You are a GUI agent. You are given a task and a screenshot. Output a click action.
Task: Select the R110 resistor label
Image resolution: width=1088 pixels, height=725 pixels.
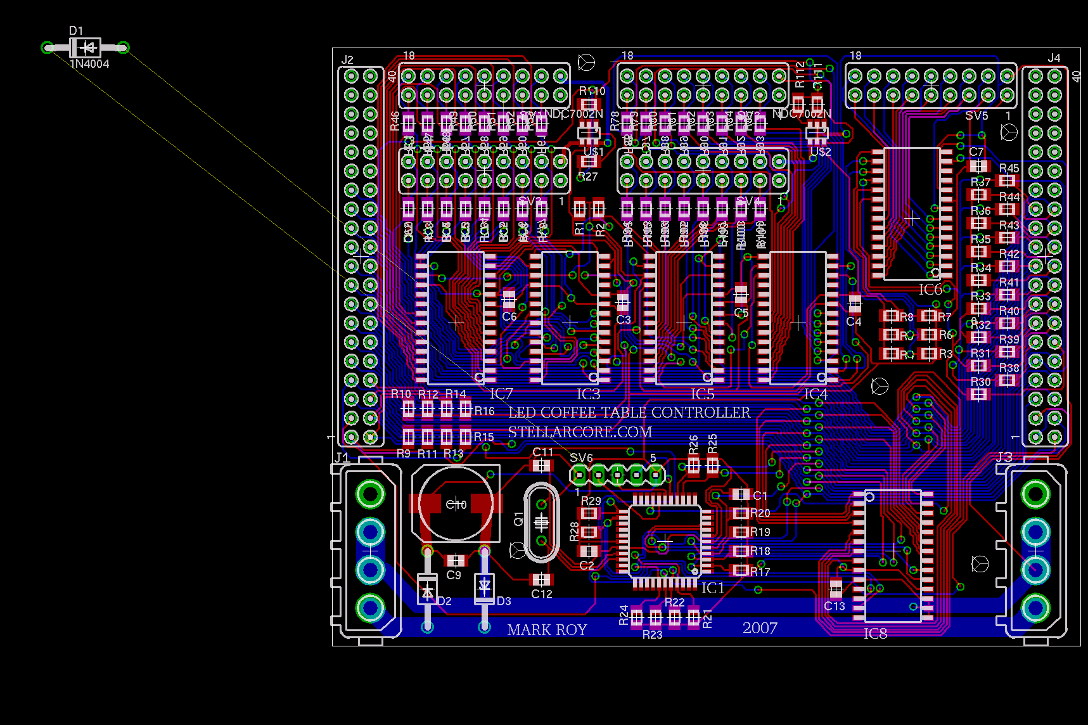592,91
